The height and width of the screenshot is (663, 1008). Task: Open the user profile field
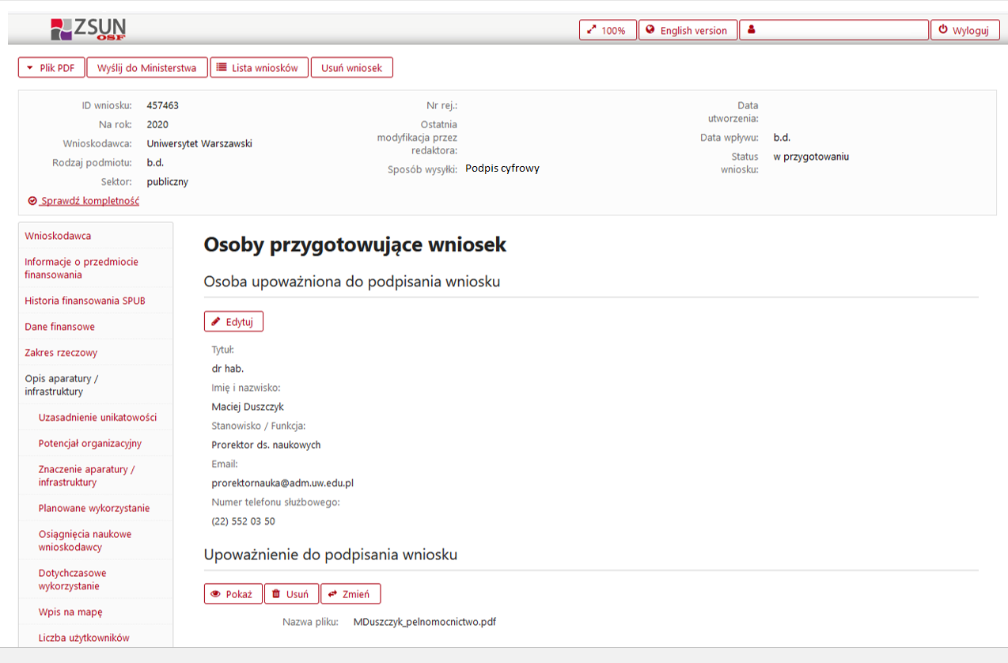[x=833, y=30]
